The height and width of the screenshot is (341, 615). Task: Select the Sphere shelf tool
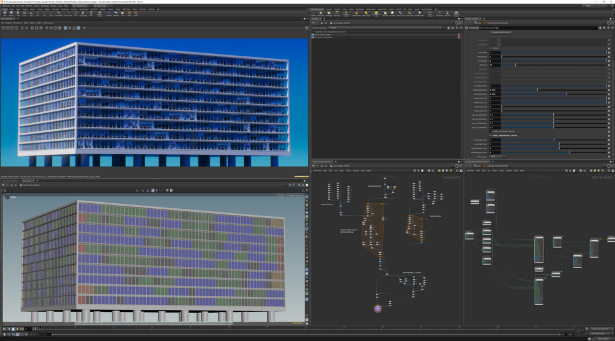point(12,13)
